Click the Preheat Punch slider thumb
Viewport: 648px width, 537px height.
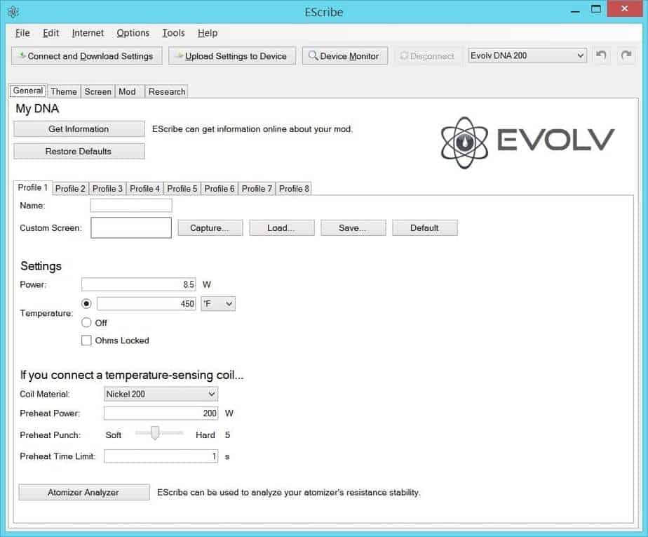click(155, 432)
